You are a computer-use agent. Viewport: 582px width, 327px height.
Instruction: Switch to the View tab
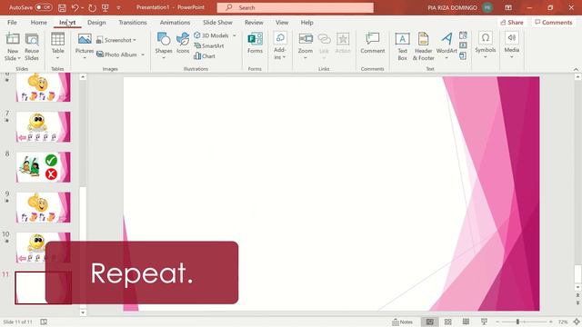click(282, 22)
